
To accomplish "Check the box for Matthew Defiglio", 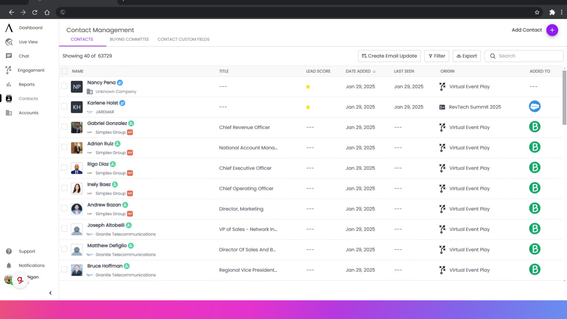I will tap(64, 249).
